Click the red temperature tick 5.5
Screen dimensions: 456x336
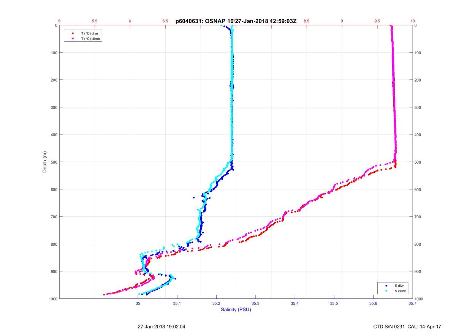(x=95, y=21)
